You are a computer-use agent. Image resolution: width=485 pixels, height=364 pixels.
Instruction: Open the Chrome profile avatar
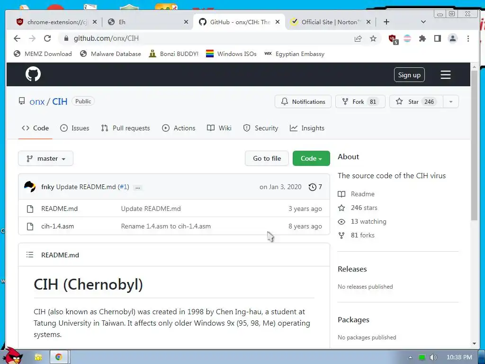(452, 38)
